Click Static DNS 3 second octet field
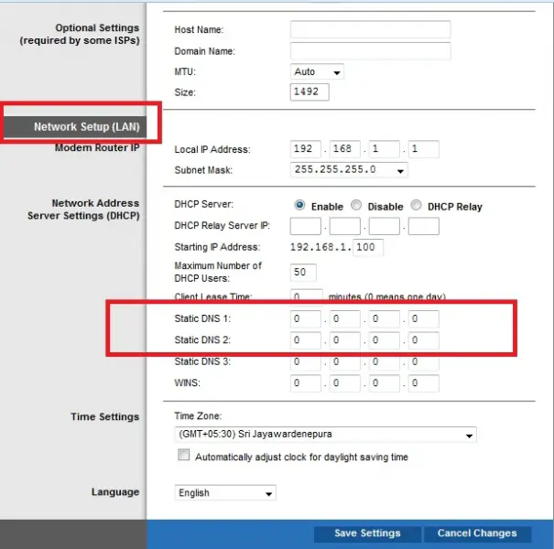The width and height of the screenshot is (554, 549). pyautogui.click(x=345, y=361)
